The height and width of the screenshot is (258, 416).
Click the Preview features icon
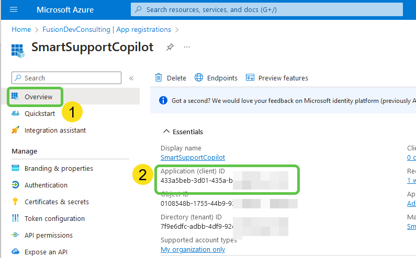tap(250, 78)
